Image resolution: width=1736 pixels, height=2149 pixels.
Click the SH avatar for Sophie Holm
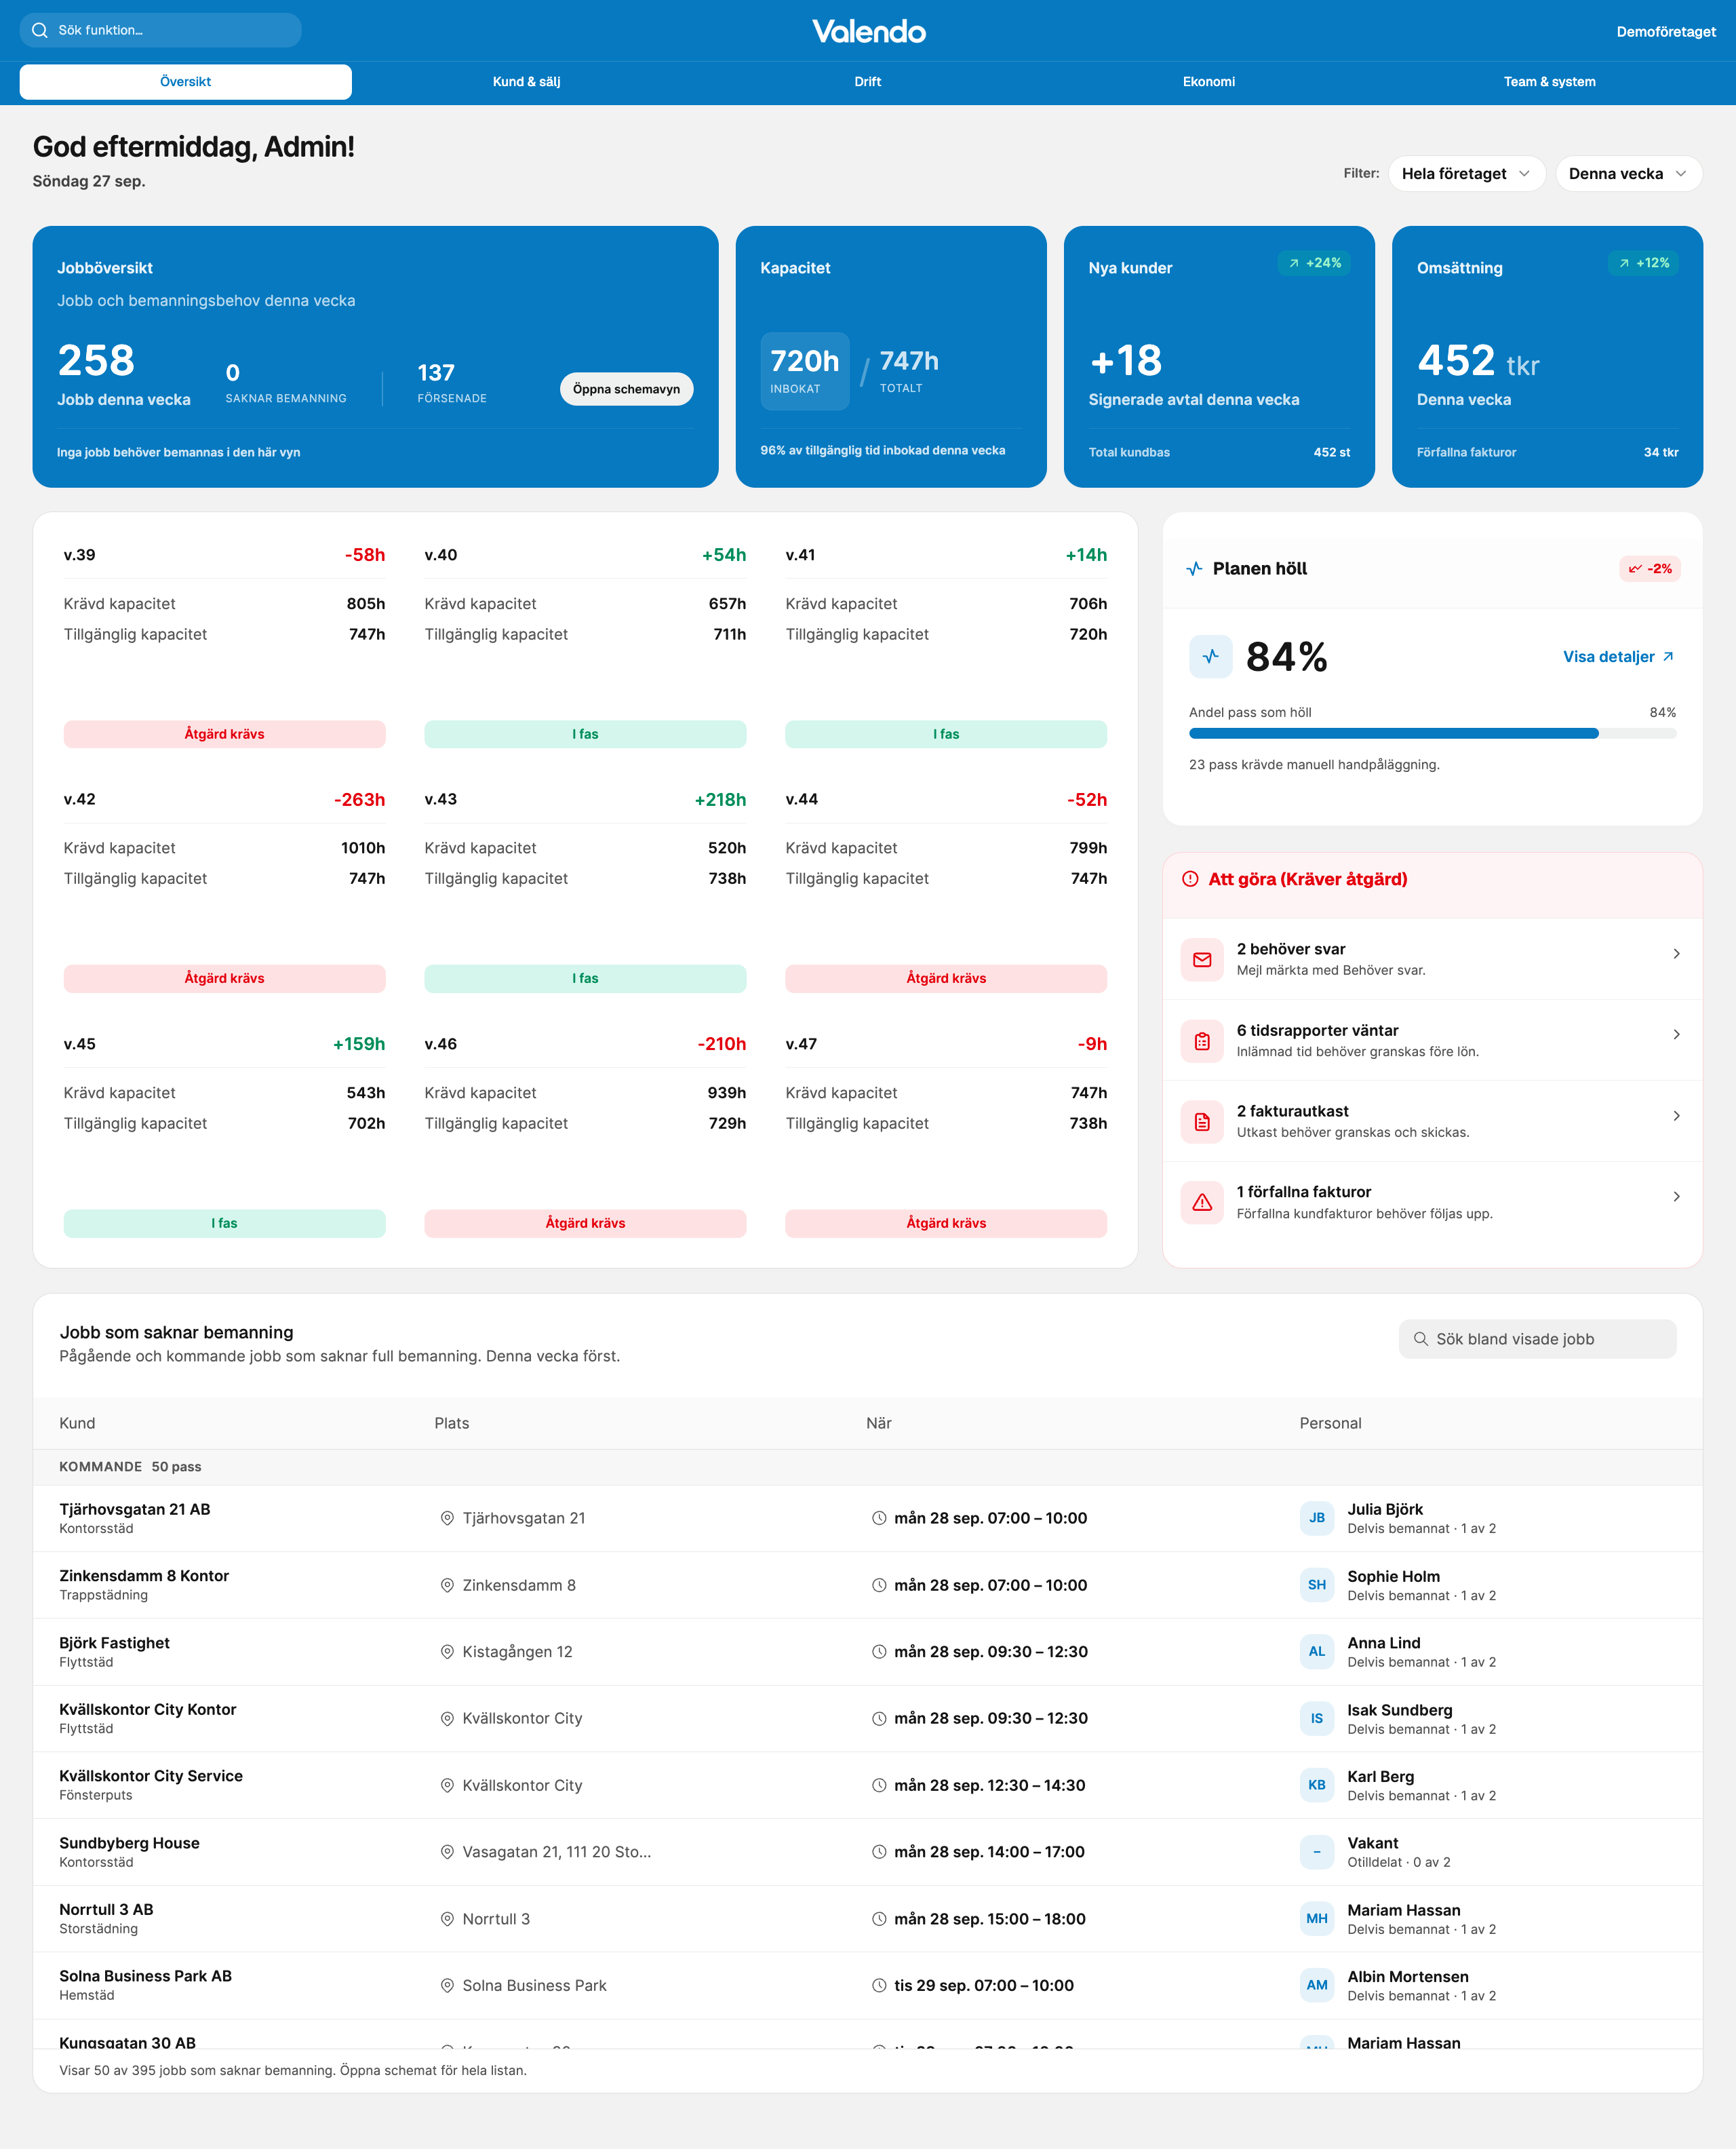tap(1317, 1585)
